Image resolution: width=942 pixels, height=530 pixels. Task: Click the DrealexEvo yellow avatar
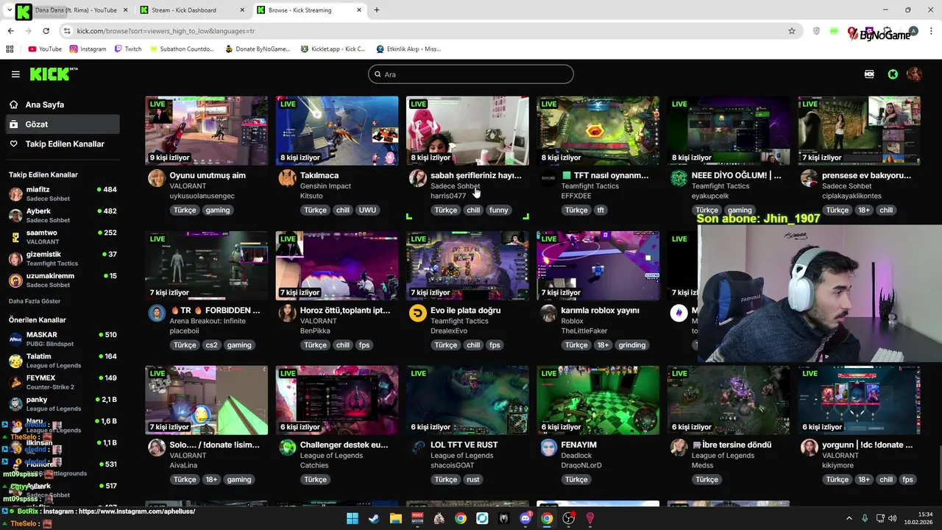(417, 313)
